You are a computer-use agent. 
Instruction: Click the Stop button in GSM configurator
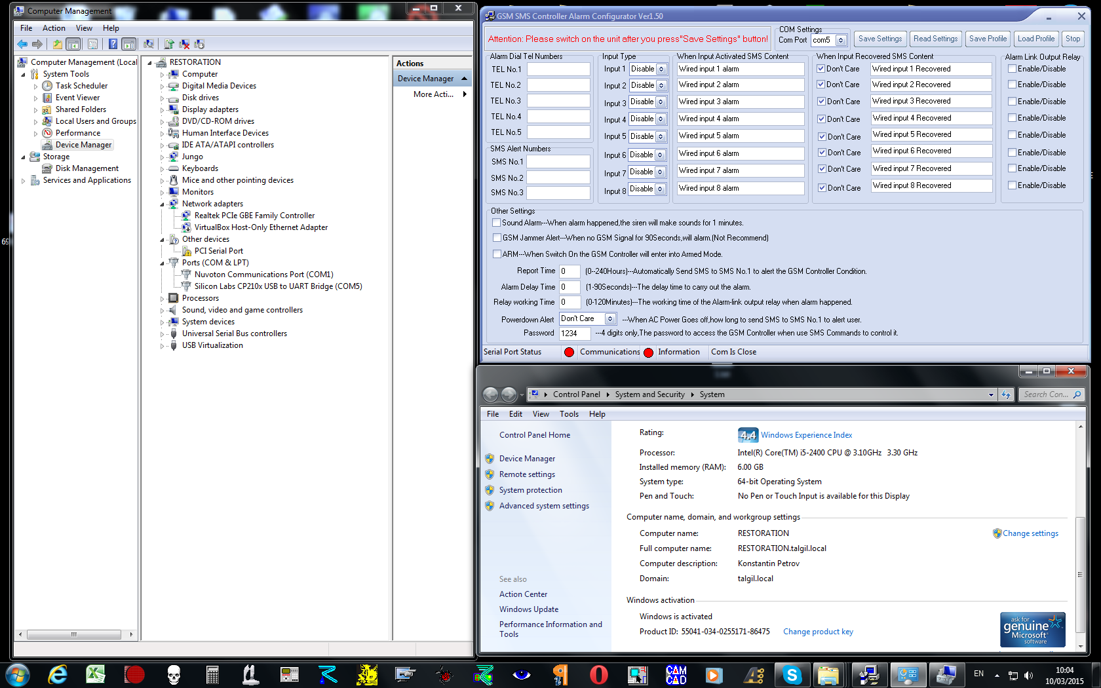[1073, 39]
